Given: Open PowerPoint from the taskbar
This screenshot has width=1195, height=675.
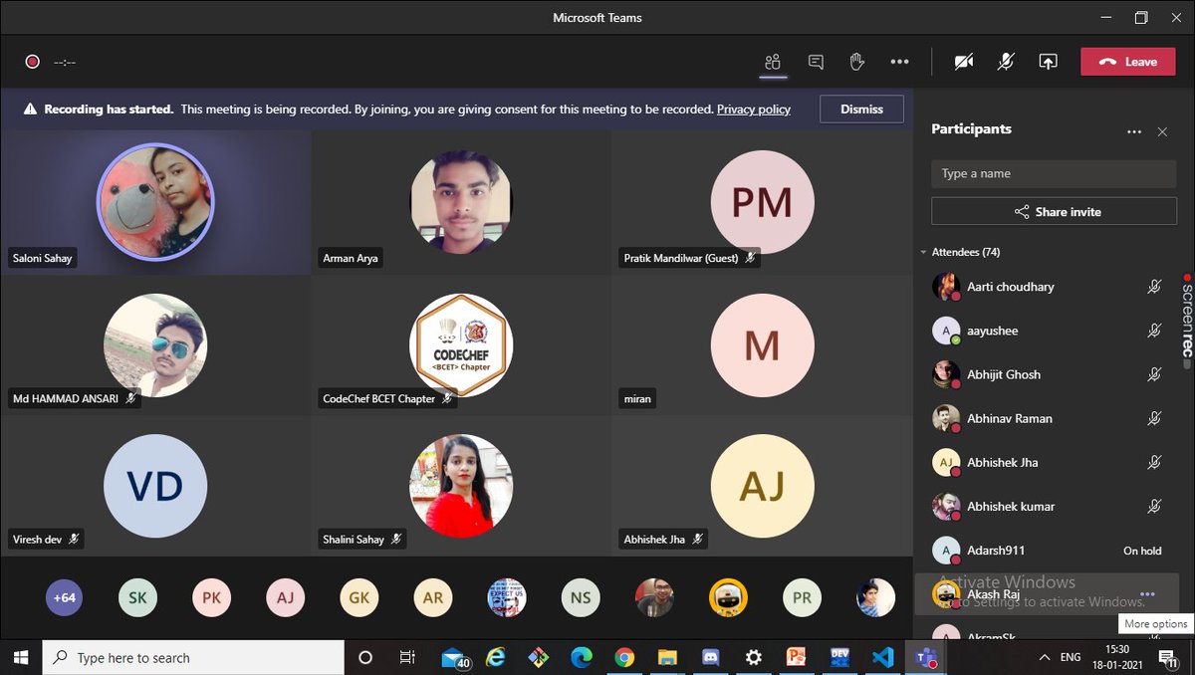Looking at the screenshot, I should tap(796, 657).
